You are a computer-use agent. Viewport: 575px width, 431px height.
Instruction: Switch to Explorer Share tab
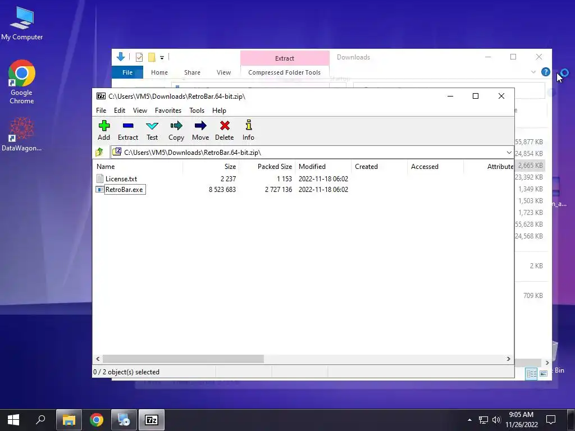click(x=192, y=72)
